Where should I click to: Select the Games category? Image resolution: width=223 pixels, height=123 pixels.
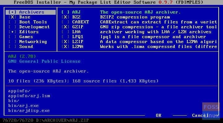[26, 37]
